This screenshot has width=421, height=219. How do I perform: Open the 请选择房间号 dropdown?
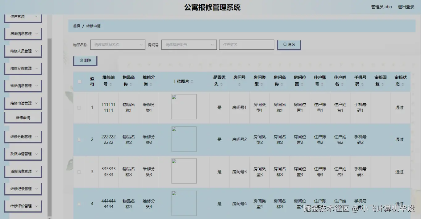[x=189, y=44]
